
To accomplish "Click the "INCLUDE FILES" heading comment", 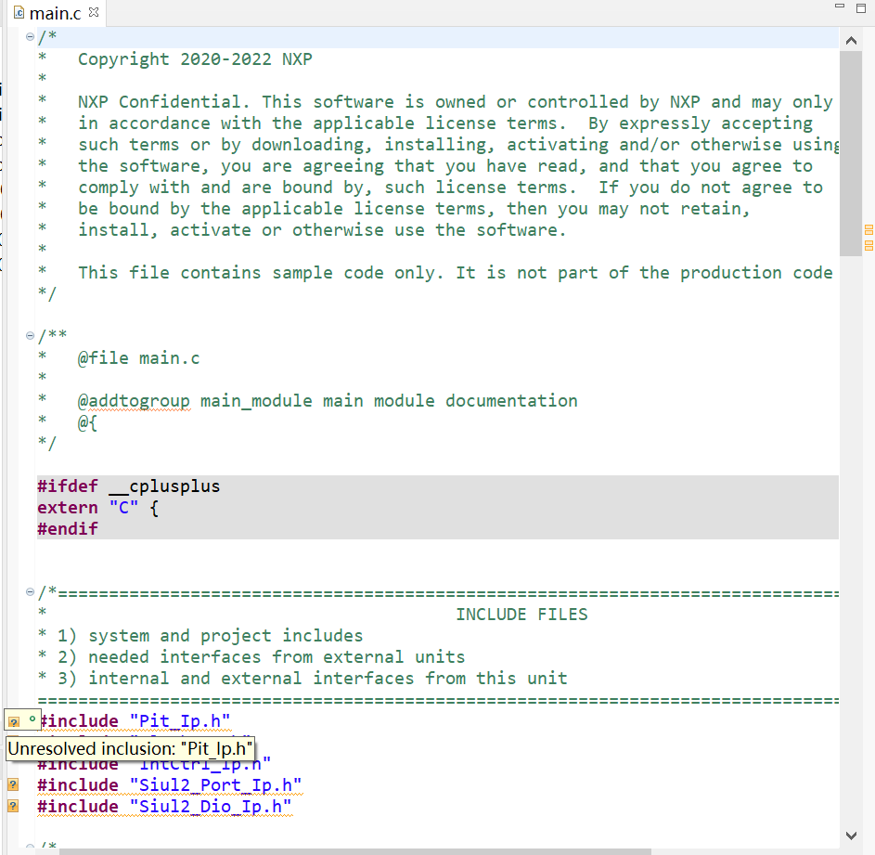I will [521, 615].
